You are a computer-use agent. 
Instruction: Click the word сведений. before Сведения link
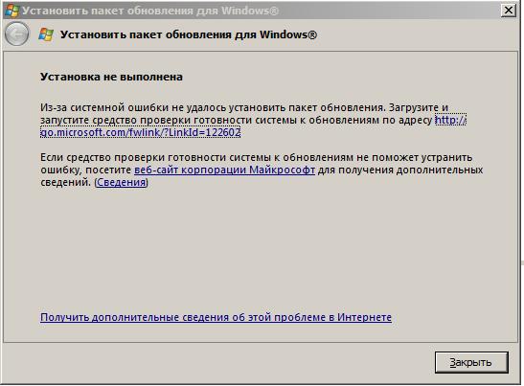(x=65, y=183)
